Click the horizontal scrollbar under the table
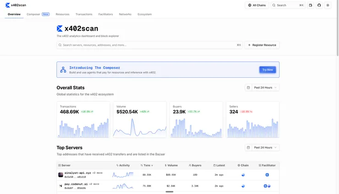The image size is (339, 194). coord(169,192)
